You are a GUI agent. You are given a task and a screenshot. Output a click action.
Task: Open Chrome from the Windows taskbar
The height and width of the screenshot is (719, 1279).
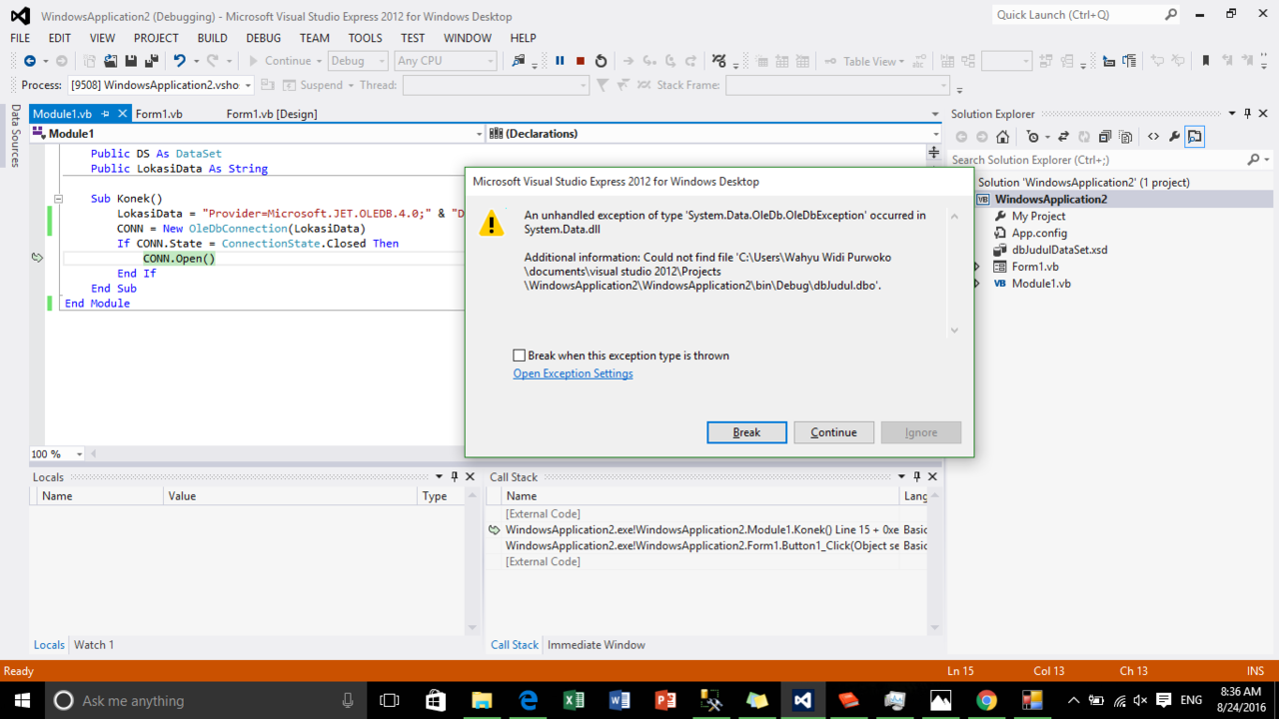pos(986,701)
